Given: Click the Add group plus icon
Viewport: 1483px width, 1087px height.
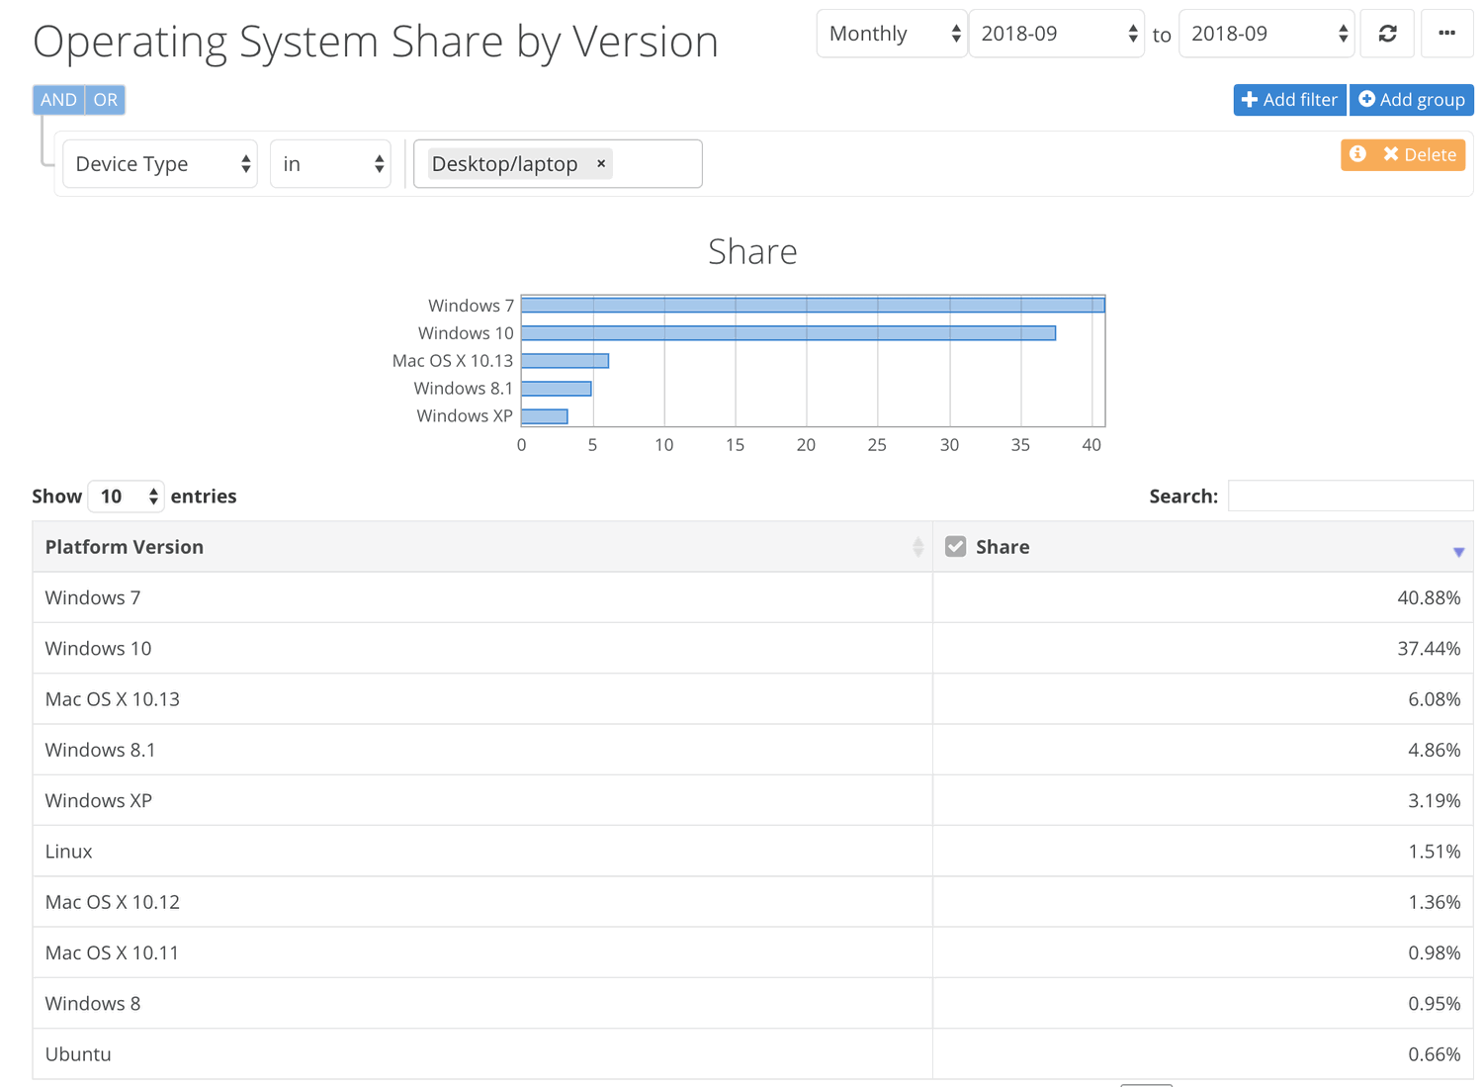Looking at the screenshot, I should pos(1365,99).
